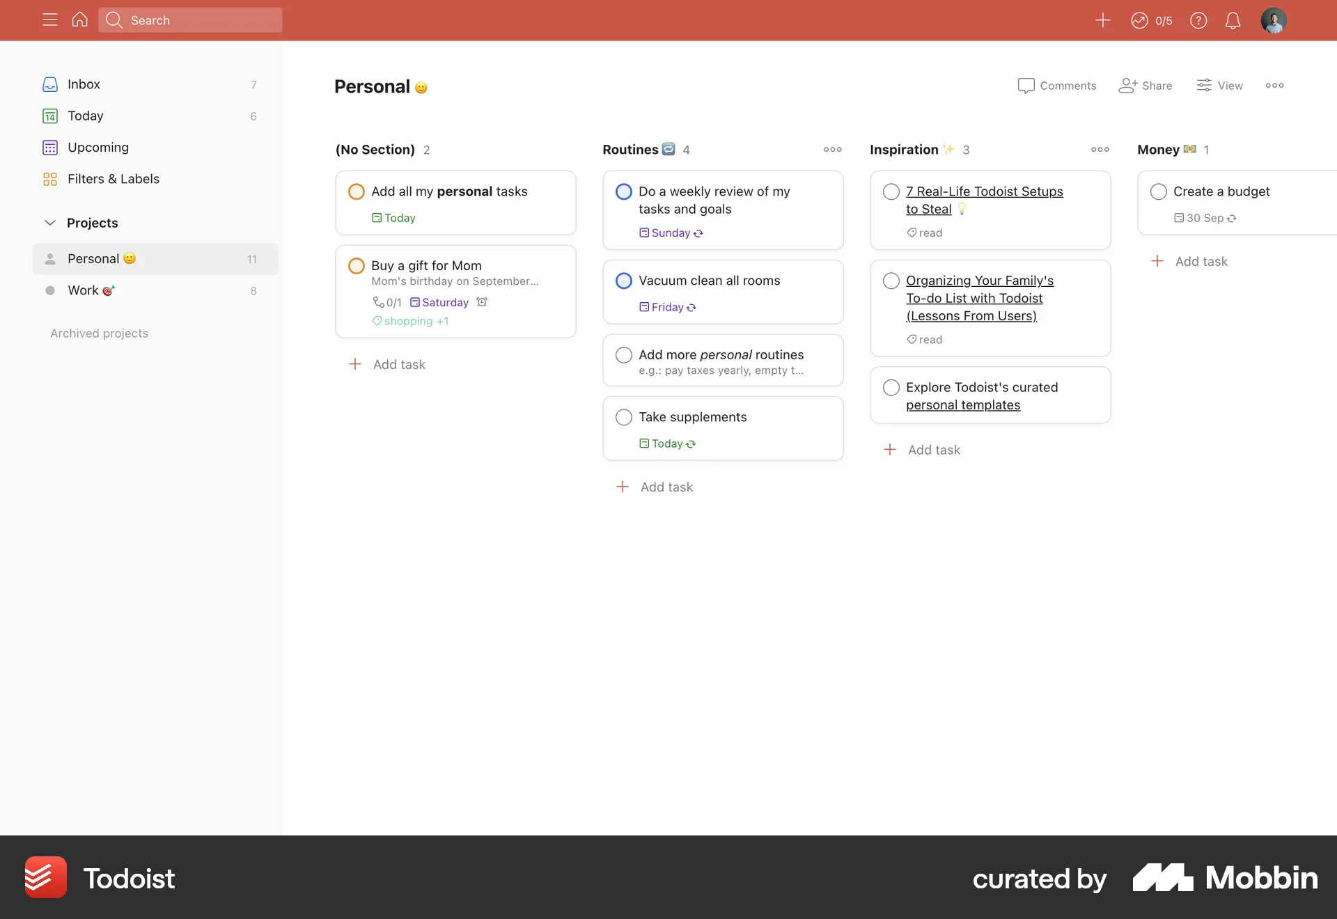
Task: Open notifications with the bell icon
Action: click(1233, 20)
